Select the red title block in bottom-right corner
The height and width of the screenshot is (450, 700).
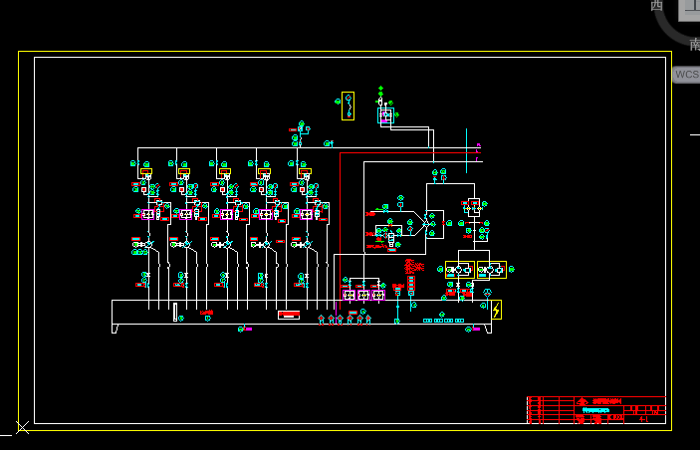[x=595, y=410]
